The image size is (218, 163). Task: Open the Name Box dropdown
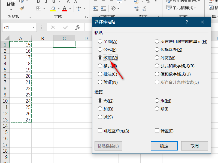pos(34,27)
